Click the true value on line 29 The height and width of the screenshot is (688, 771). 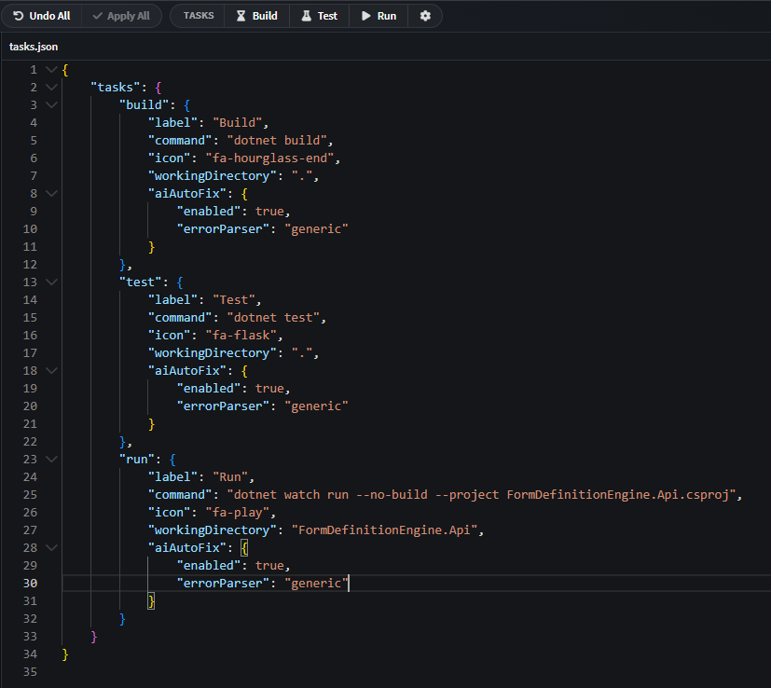pyautogui.click(x=269, y=566)
